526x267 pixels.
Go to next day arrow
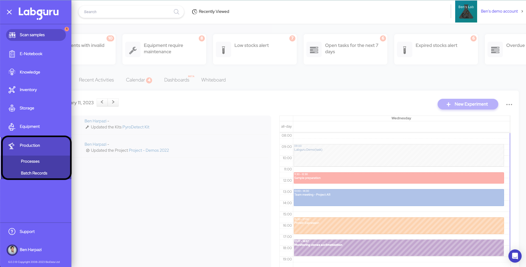(x=113, y=102)
